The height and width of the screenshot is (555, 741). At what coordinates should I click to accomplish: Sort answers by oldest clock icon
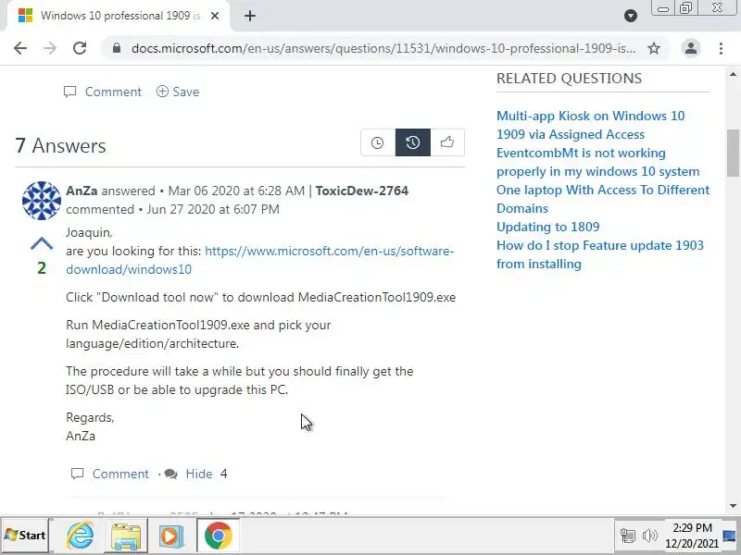pyautogui.click(x=378, y=142)
